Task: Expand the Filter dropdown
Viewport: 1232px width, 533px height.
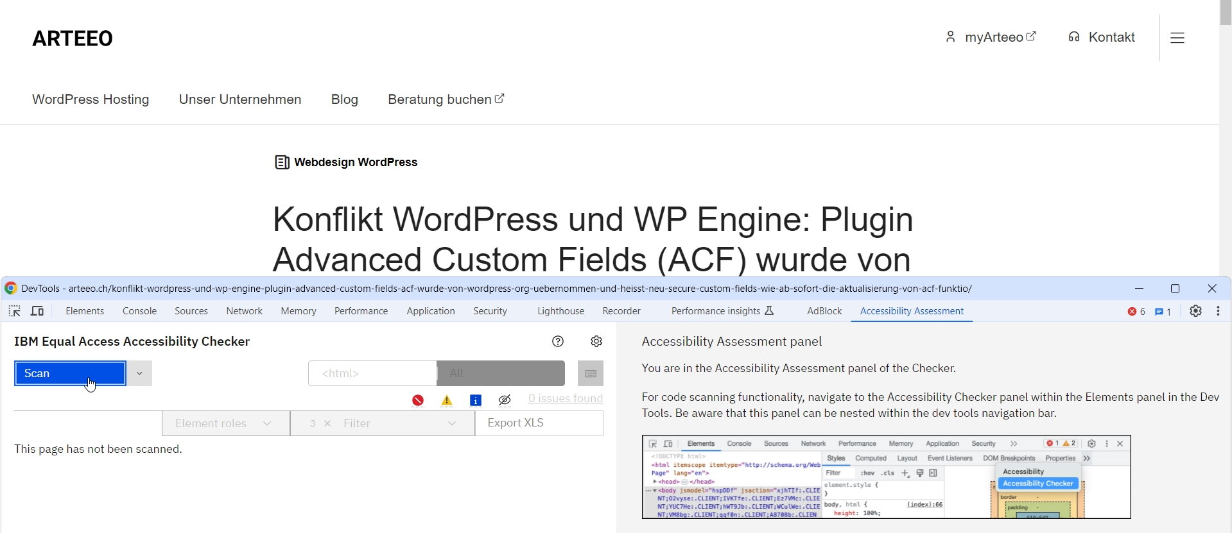Action: [x=399, y=423]
